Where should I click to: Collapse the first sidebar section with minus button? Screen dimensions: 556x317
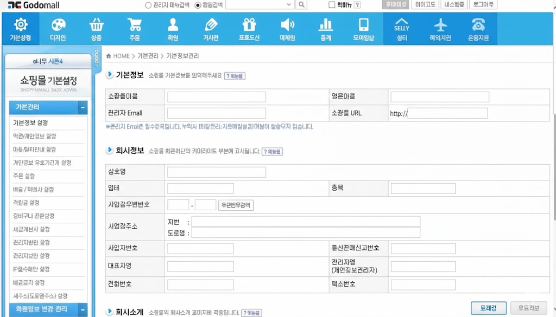click(83, 107)
